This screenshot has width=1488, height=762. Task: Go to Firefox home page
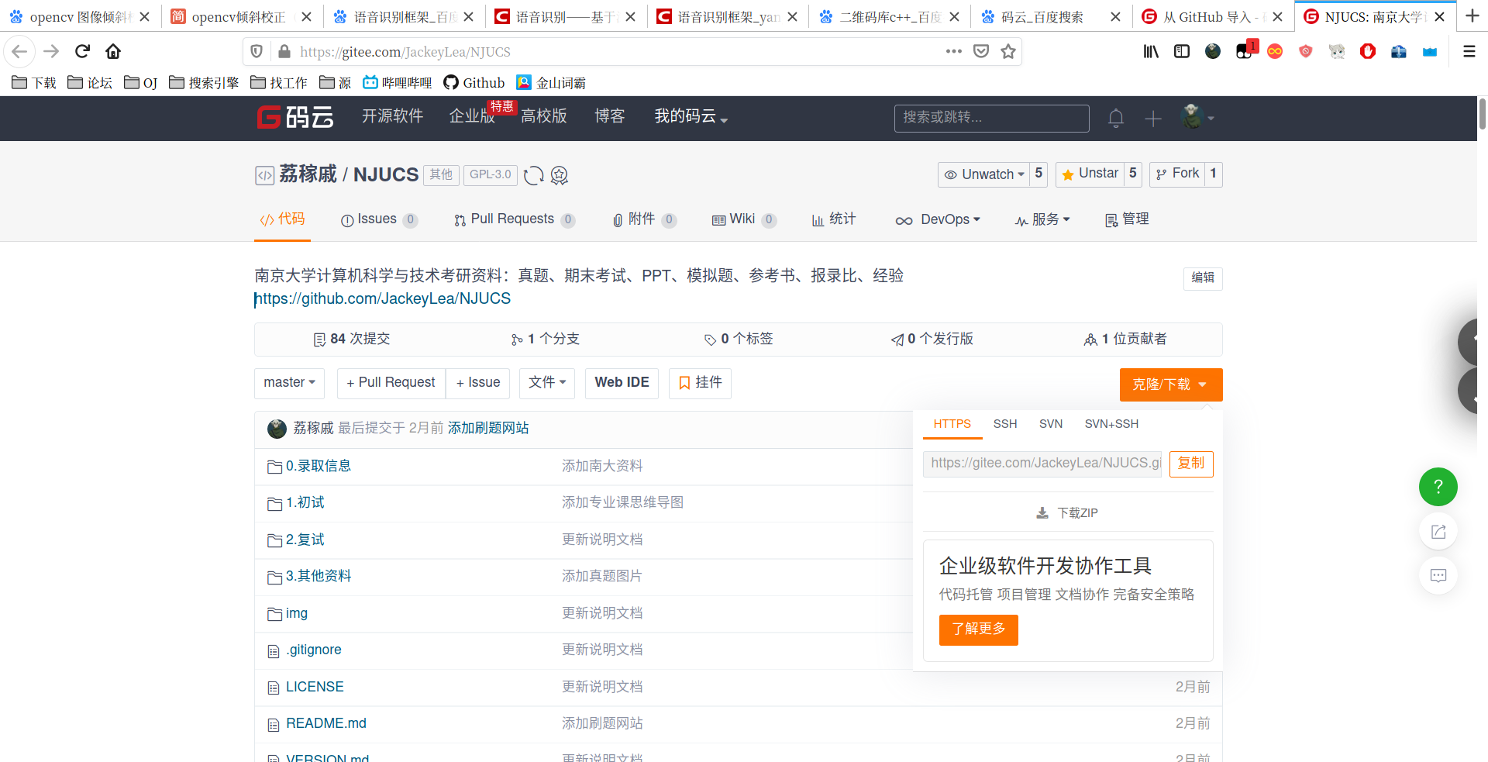[x=113, y=51]
